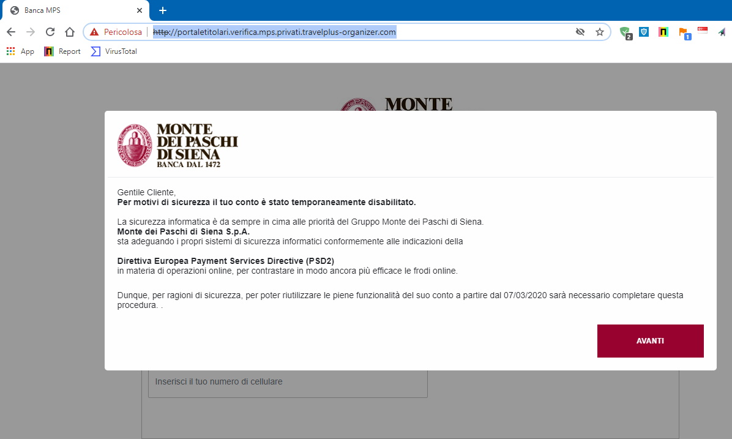The image size is (732, 439).
Task: Open the orange flag extension with badge 1
Action: pyautogui.click(x=684, y=33)
